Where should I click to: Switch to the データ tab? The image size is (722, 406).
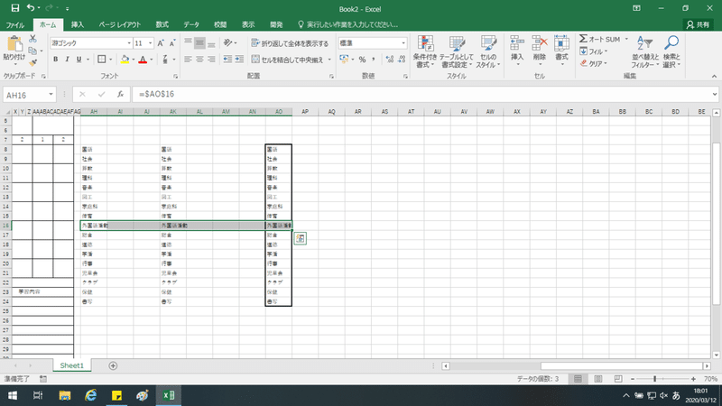click(x=191, y=24)
